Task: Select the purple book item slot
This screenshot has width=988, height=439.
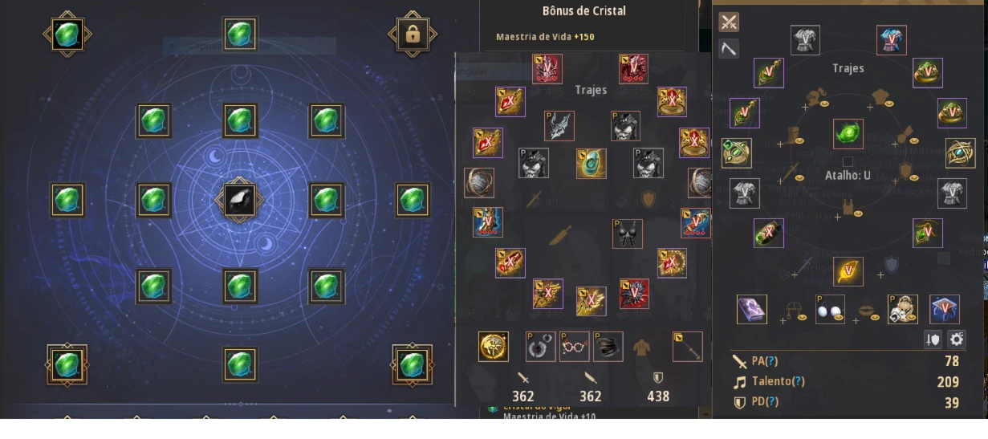Action: pyautogui.click(x=752, y=309)
